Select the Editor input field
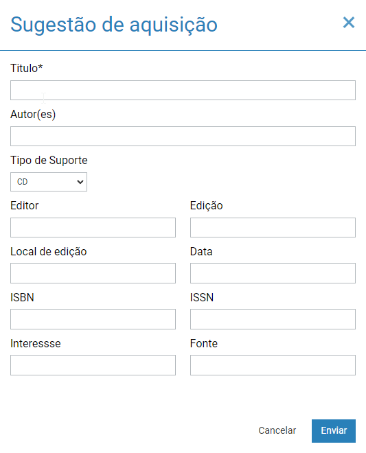The image size is (366, 453). (93, 228)
